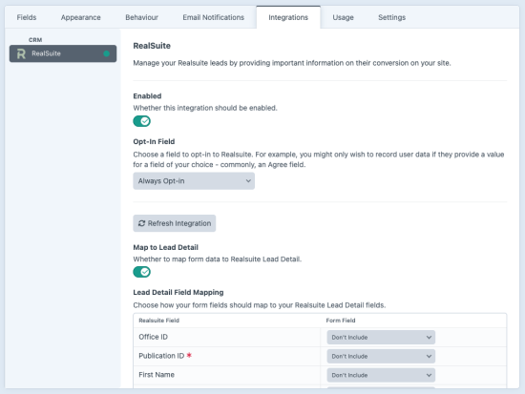
Task: Open the Always Opt-in dropdown
Action: (x=194, y=181)
